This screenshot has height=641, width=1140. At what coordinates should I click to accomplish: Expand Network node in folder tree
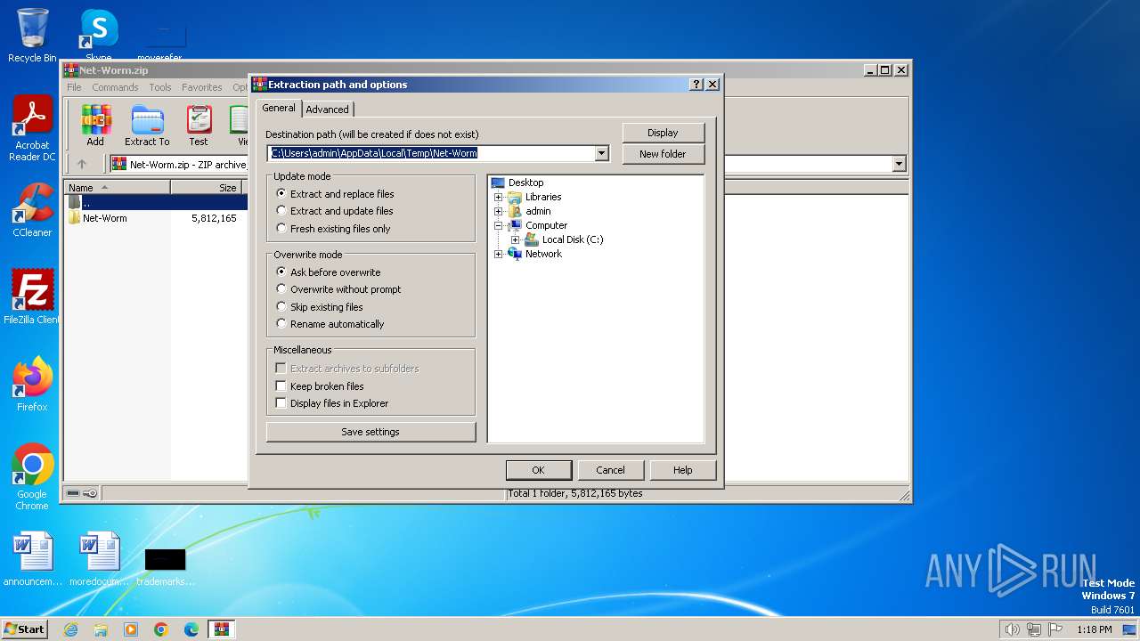[499, 254]
